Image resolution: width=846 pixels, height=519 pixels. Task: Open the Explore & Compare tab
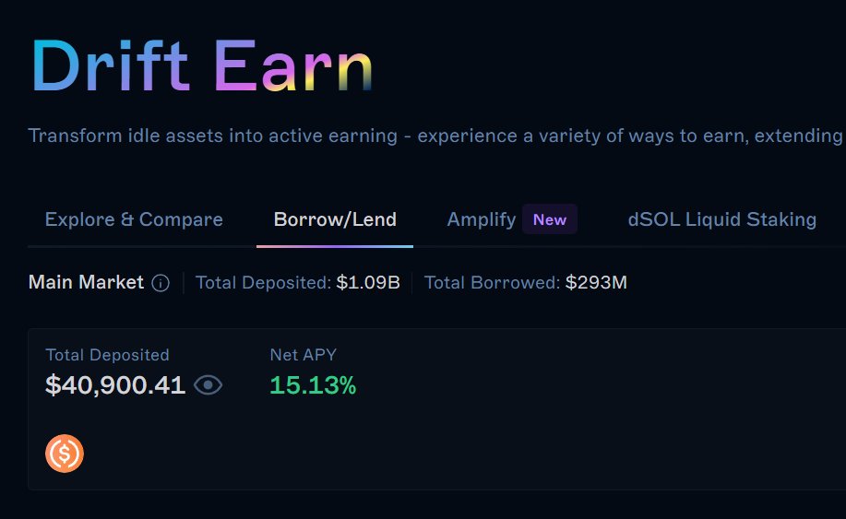(134, 219)
